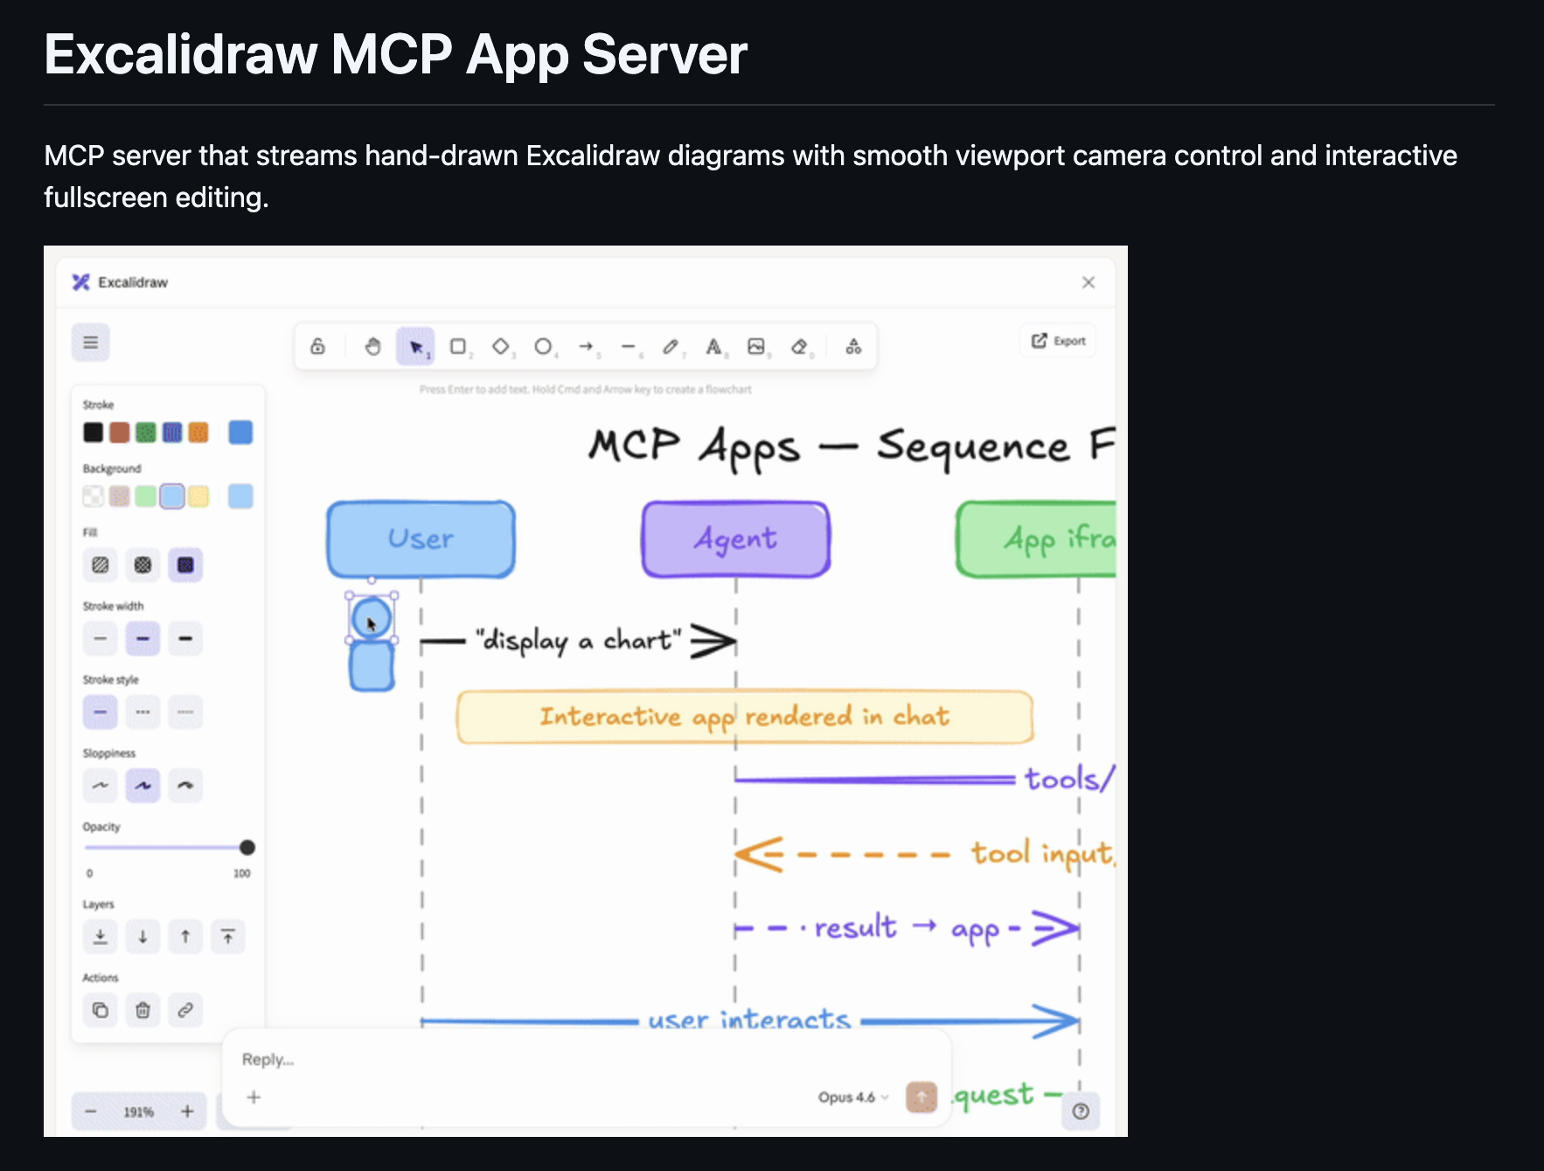This screenshot has width=1544, height=1171.
Task: Open the hamburger menu
Action: point(89,342)
